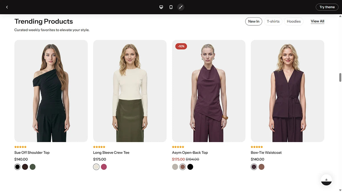Click the scroll-to-top chevron button

coord(326,180)
